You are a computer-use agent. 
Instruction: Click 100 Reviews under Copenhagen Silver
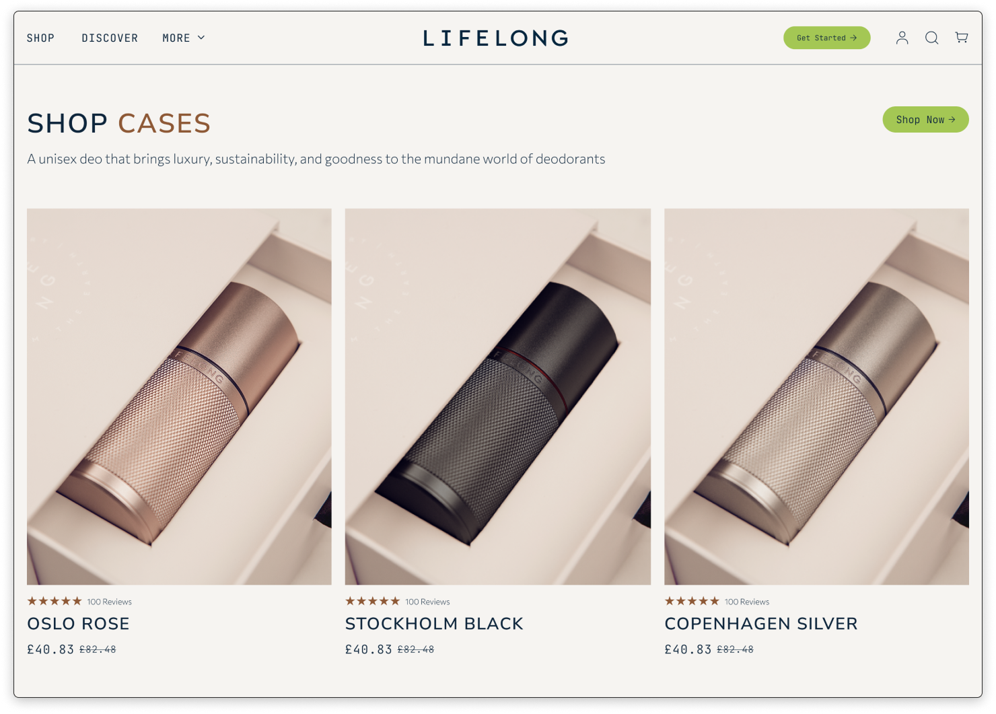coord(747,602)
